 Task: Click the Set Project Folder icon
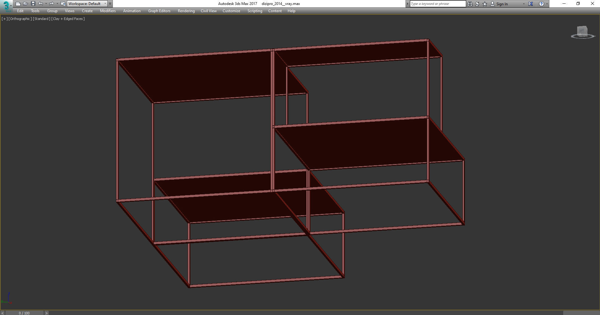pyautogui.click(x=63, y=4)
